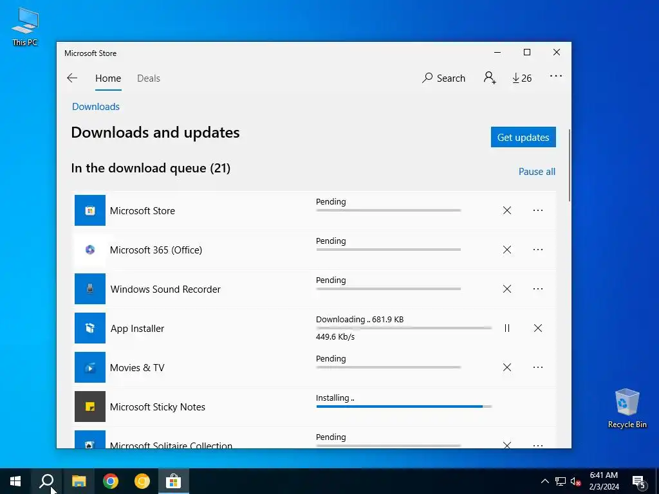This screenshot has width=659, height=494.
Task: Click the 449.6 Kb/s download speed text
Action: point(335,337)
